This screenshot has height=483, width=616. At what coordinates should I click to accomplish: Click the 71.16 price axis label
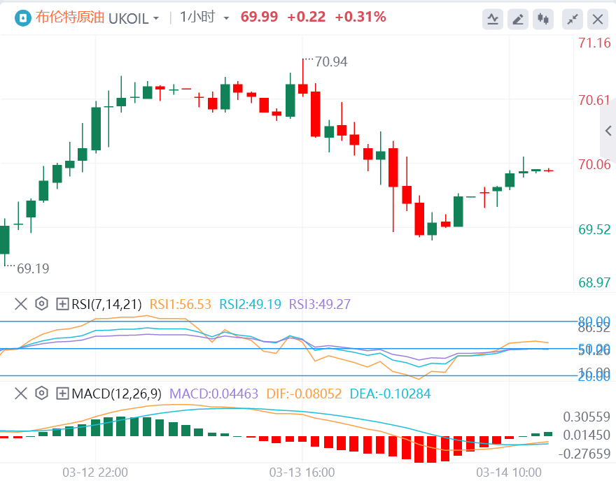tap(594, 43)
